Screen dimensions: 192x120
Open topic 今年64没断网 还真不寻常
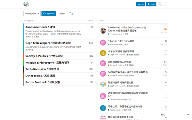pyautogui.click(x=121, y=52)
